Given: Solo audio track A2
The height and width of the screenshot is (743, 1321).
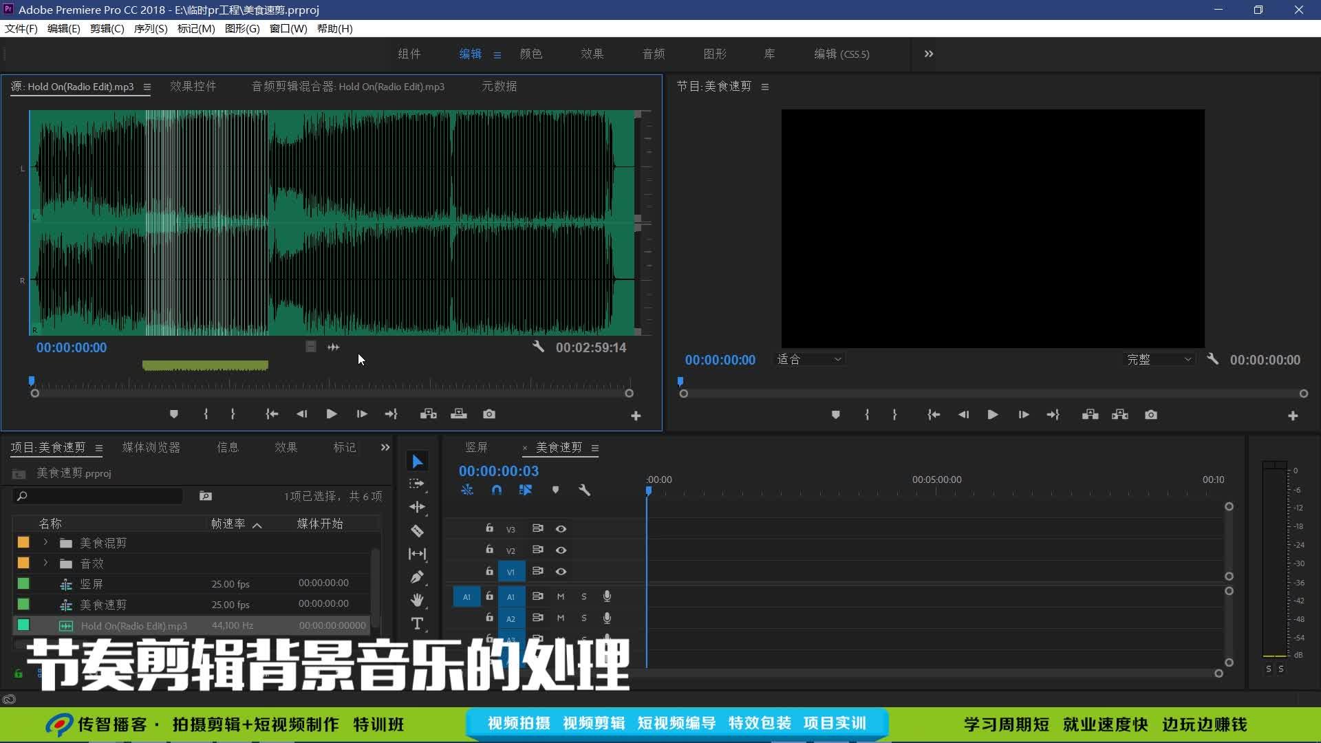Looking at the screenshot, I should [584, 618].
